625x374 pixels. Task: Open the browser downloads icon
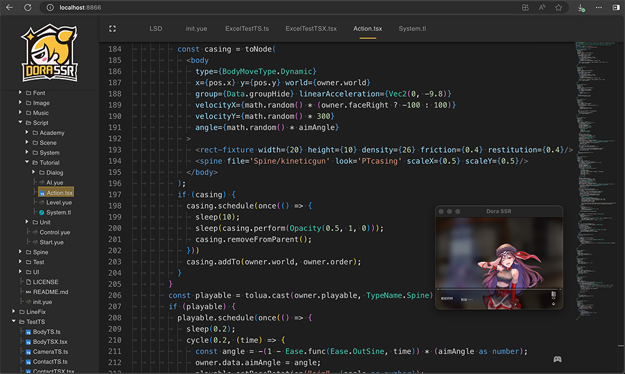(x=581, y=7)
